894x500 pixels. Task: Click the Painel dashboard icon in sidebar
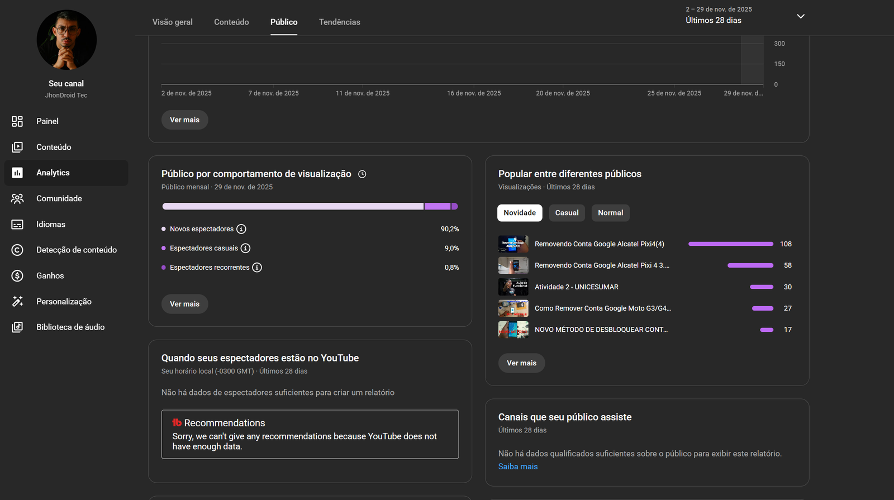point(17,121)
